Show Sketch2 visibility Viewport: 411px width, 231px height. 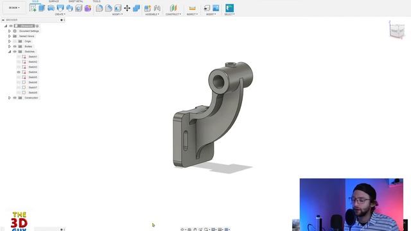[x=19, y=62]
